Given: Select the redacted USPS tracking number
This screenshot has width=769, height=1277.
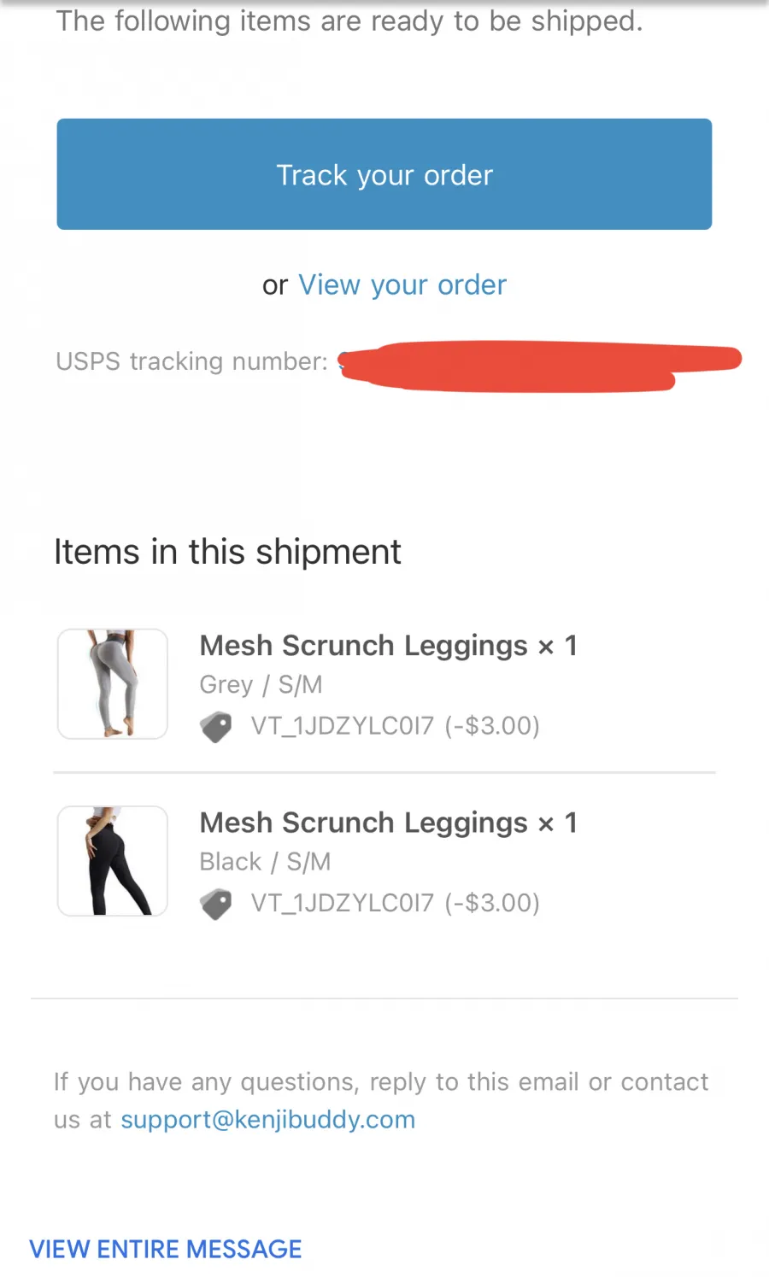Looking at the screenshot, I should coord(539,366).
